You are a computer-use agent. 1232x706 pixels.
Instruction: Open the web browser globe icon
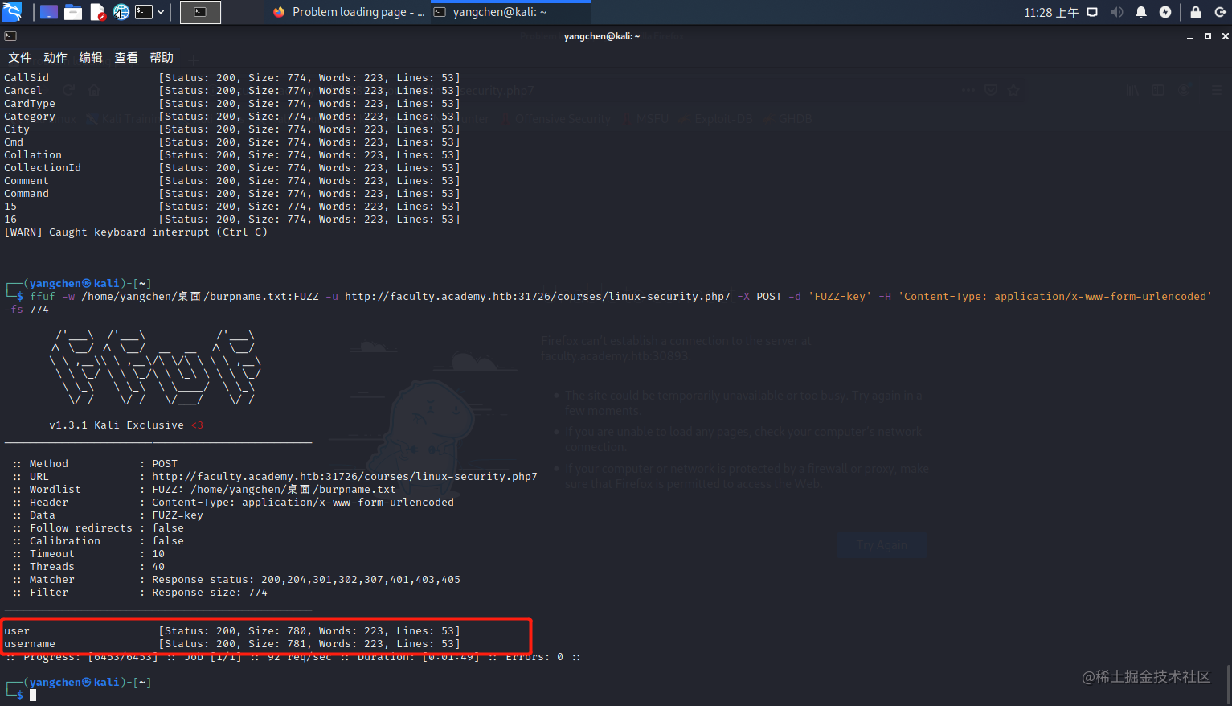[121, 12]
